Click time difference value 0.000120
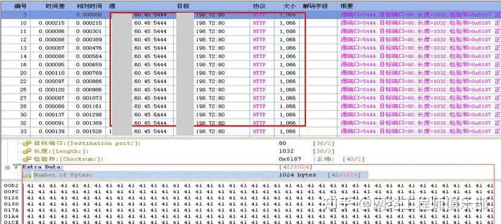 (x=51, y=90)
